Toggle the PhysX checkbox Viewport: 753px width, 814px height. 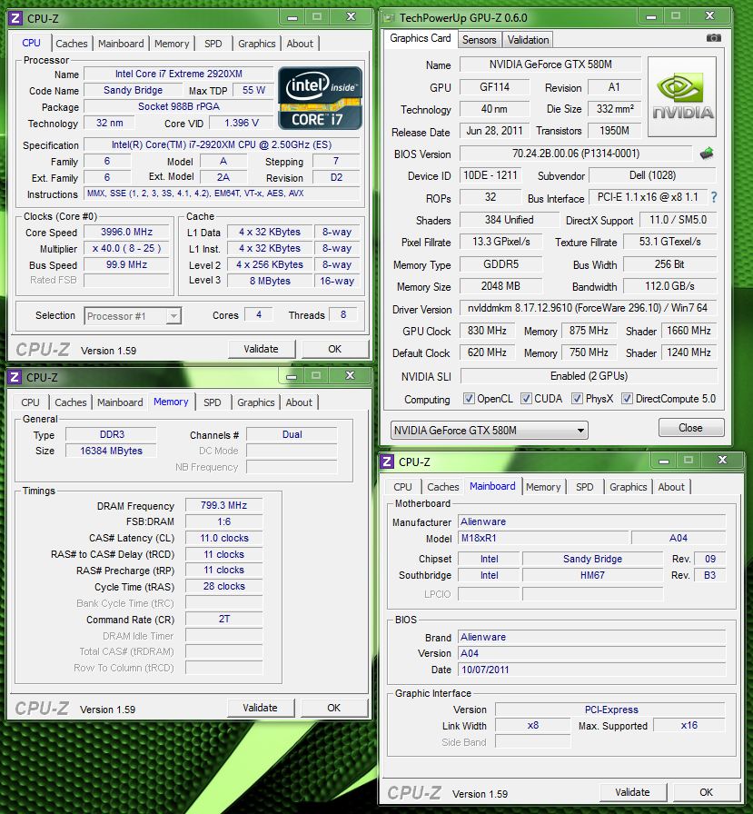577,399
